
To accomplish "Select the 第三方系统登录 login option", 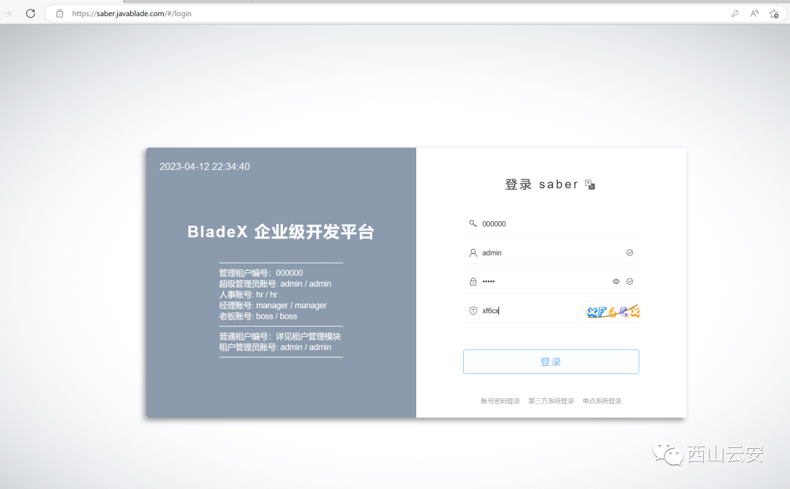I will pos(552,401).
